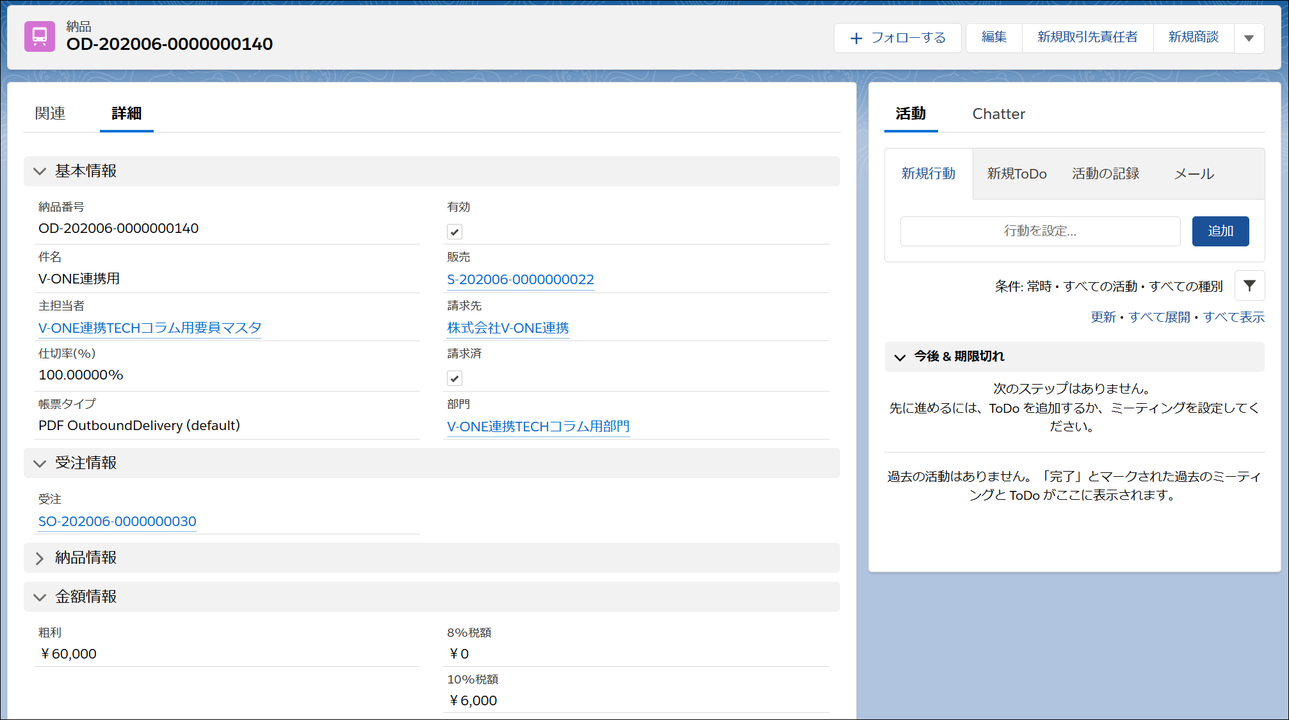Viewport: 1289px width, 720px height.
Task: Select the 新規ToDo activity tab
Action: (x=1016, y=174)
